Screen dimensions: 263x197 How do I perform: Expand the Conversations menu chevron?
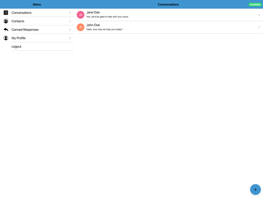(x=70, y=13)
